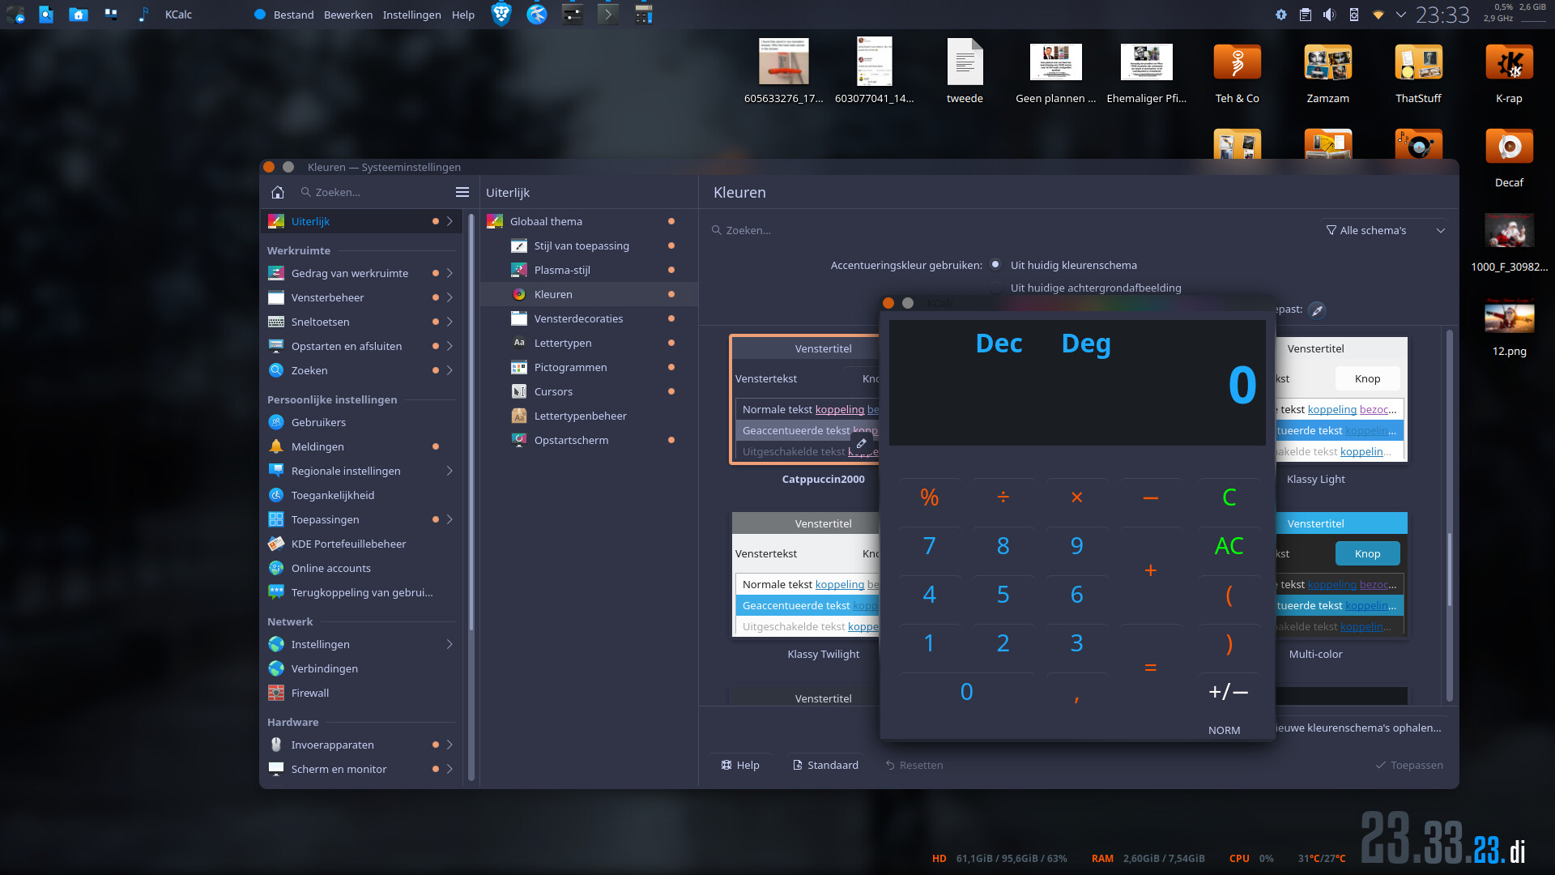Open the K-rap desktop folder icon

coord(1508,63)
